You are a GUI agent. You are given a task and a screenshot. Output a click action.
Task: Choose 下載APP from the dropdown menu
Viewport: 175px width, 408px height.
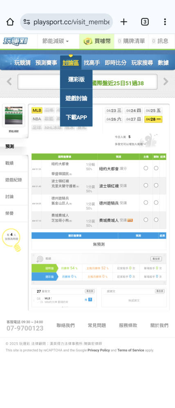point(76,118)
